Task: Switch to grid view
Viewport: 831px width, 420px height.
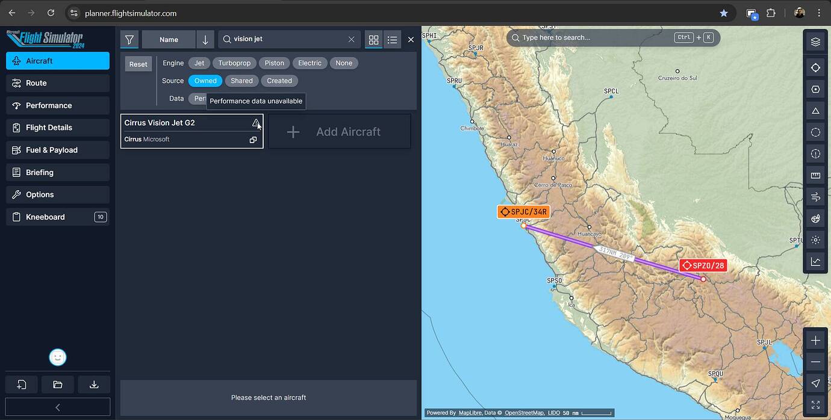Action: coord(373,40)
